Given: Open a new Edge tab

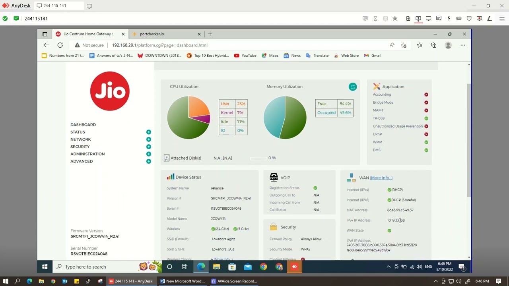Looking at the screenshot, I should point(210,34).
